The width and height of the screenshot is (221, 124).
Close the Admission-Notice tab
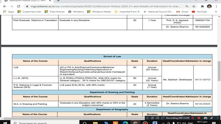coord(50,1)
